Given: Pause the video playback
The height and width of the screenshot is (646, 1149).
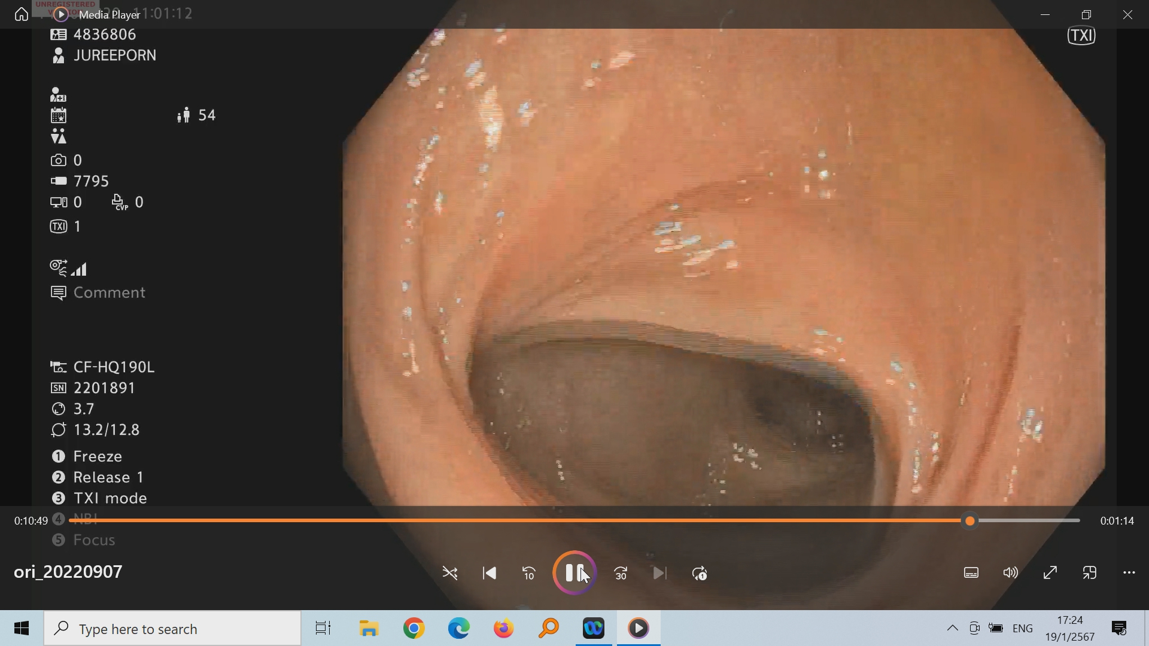Looking at the screenshot, I should (574, 573).
